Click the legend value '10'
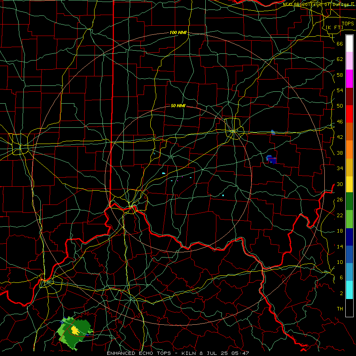 [x=340, y=262]
